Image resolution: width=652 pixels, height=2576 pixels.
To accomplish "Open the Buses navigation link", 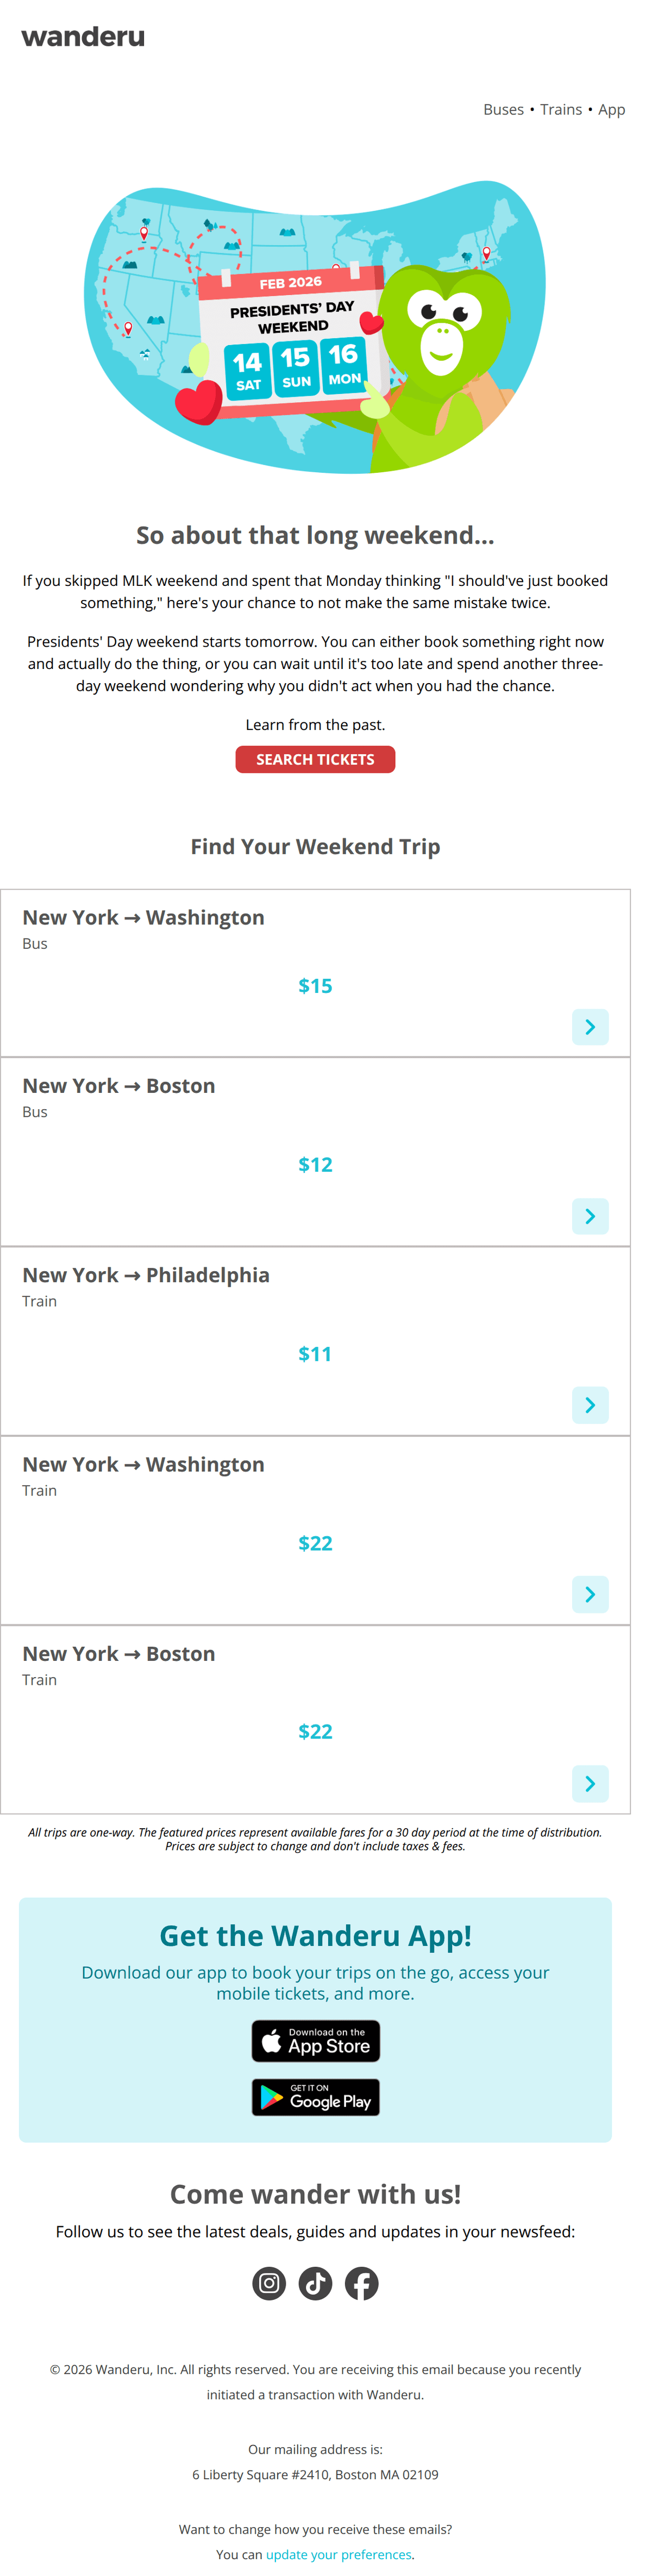I will (x=503, y=110).
